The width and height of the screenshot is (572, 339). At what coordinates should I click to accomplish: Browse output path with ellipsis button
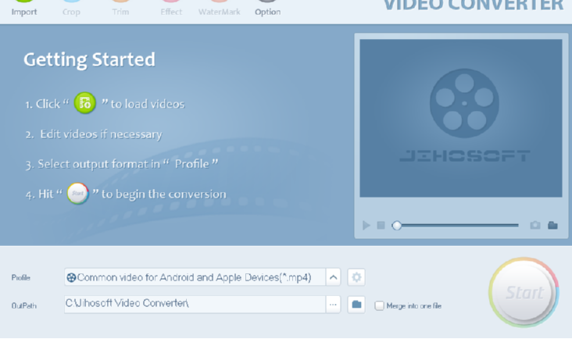point(333,305)
